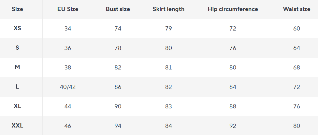Select EU size 34 cell
This screenshot has width=318, height=135.
click(68, 29)
